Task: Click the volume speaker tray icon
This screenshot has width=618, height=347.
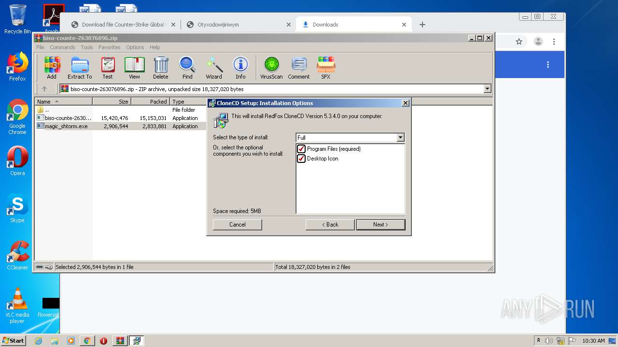Action: 549,341
